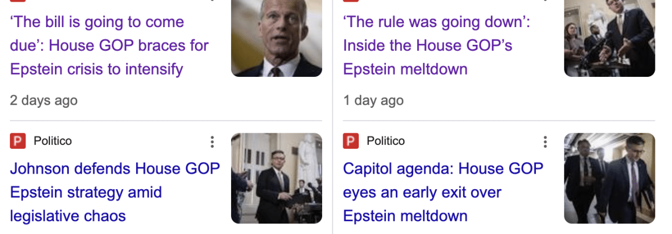Open 'Johnson defends House GOP Epstein strategy' article
The image size is (672, 234).
[115, 192]
